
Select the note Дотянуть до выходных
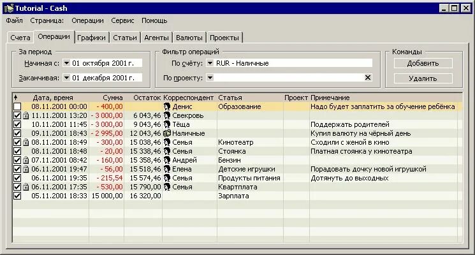(349, 178)
